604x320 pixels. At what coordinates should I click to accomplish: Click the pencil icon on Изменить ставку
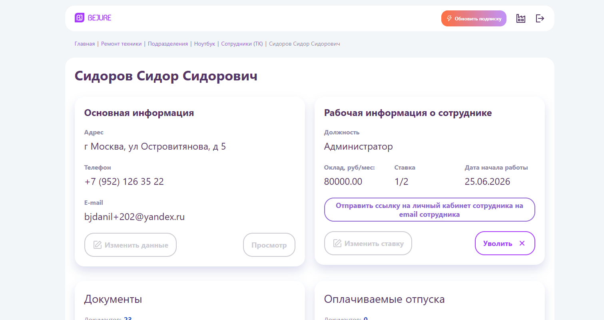337,243
